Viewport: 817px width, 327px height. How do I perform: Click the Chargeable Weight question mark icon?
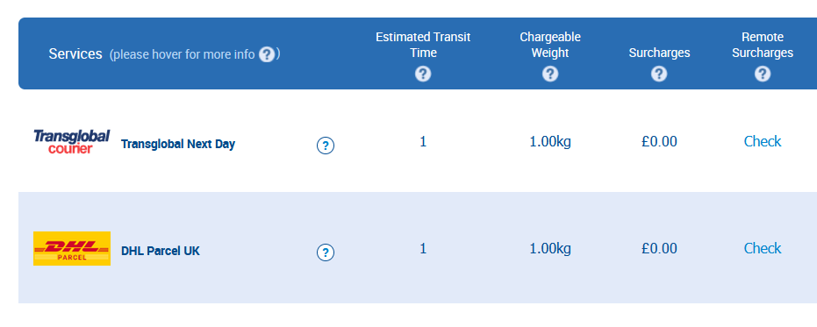click(549, 74)
